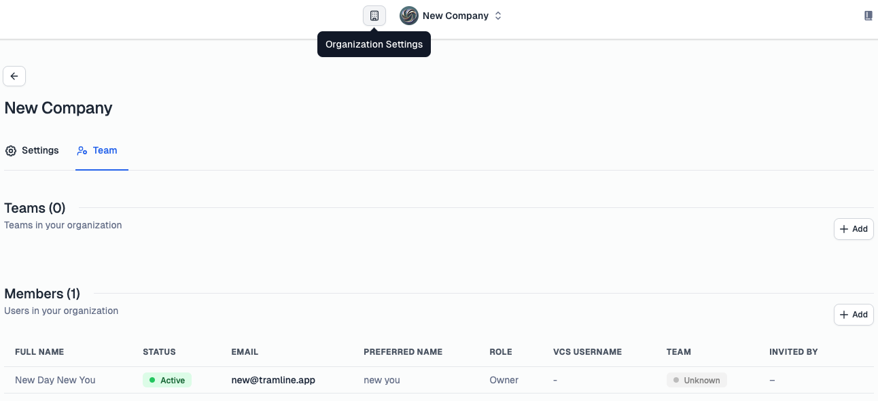Click the book documentation icon at top right
The image size is (878, 401).
pyautogui.click(x=868, y=16)
